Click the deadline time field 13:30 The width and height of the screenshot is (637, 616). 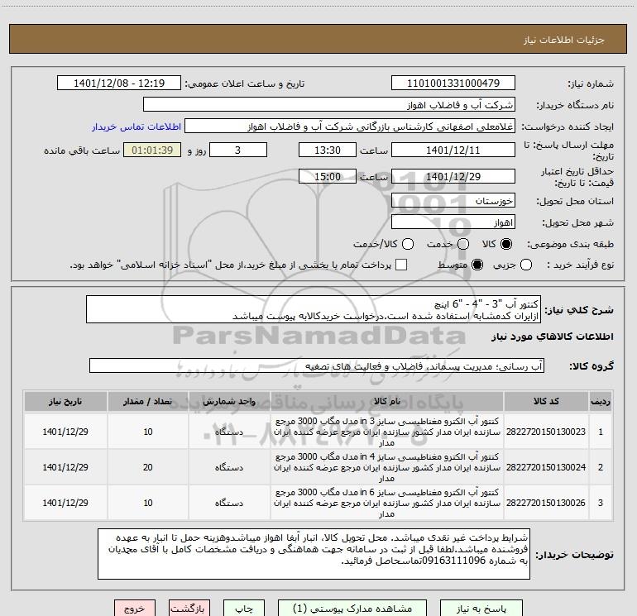click(328, 150)
